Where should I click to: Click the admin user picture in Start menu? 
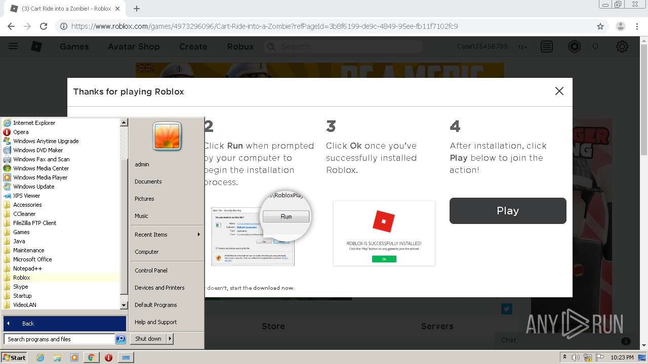tap(167, 137)
